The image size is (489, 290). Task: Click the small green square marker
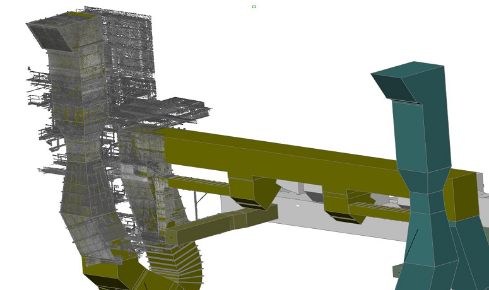coord(254,6)
